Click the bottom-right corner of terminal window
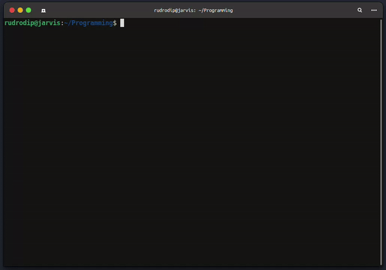This screenshot has width=386, height=270. coord(381,264)
